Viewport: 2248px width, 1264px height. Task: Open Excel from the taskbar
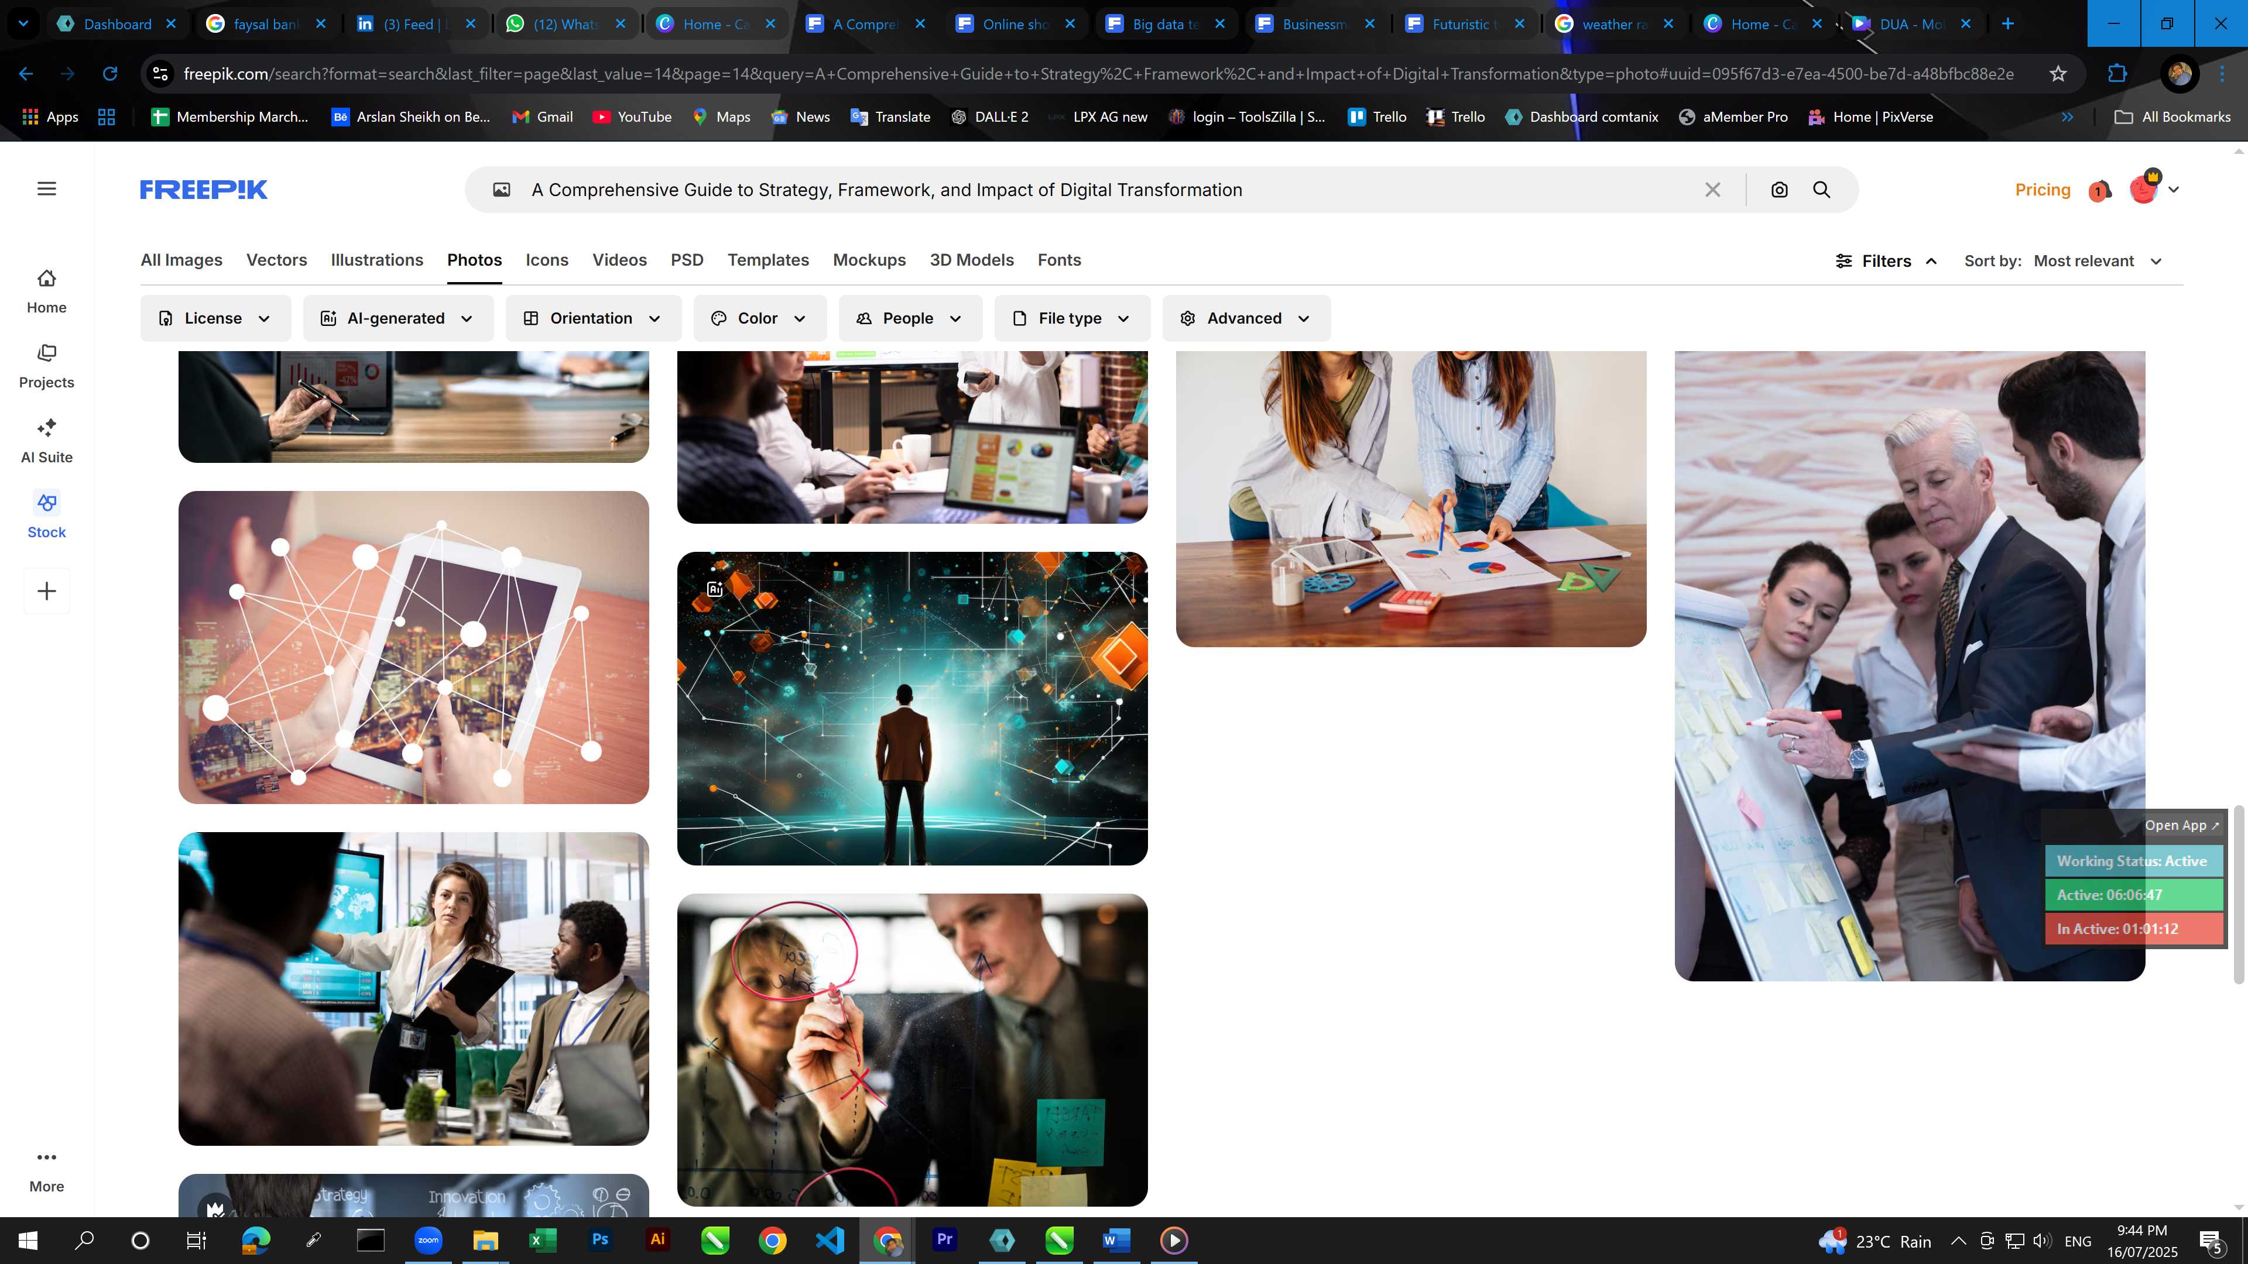[542, 1239]
